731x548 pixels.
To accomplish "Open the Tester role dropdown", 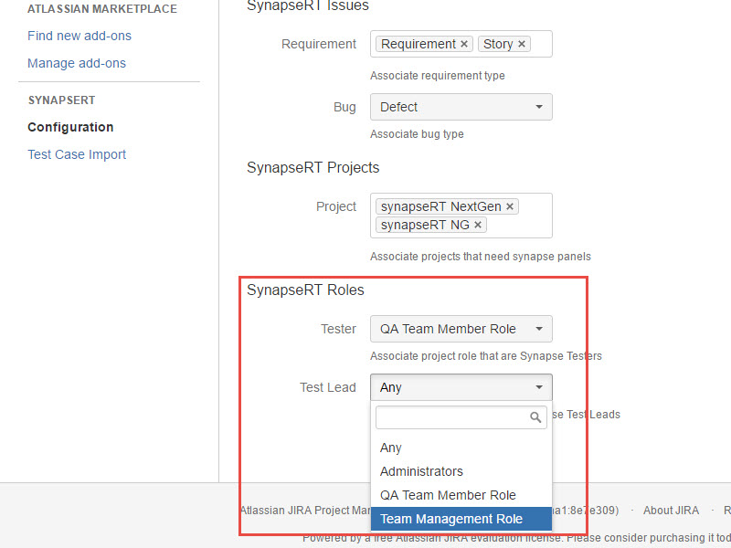I will (461, 329).
